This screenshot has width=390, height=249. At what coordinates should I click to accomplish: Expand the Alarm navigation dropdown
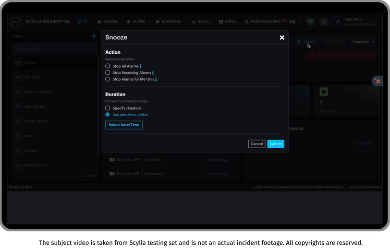[x=138, y=22]
